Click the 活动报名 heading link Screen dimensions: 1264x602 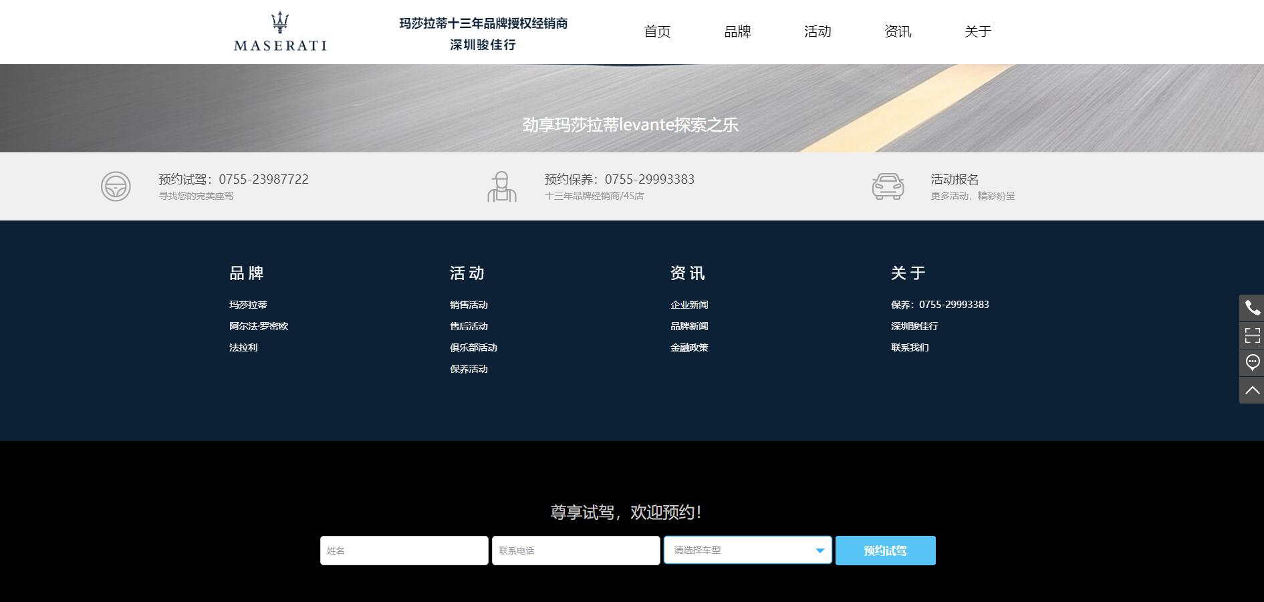point(955,179)
